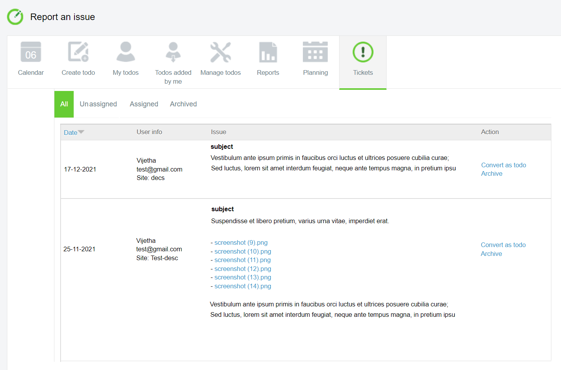
Task: Open the Calendar icon
Action: coord(31,52)
